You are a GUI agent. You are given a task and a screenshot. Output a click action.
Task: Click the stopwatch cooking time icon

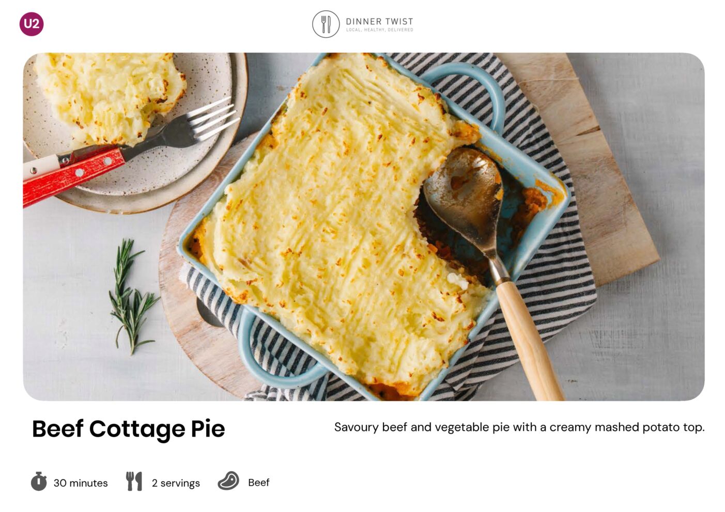pos(39,481)
